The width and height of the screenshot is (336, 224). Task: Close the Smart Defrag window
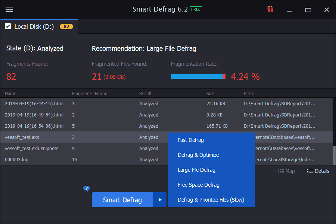point(327,10)
